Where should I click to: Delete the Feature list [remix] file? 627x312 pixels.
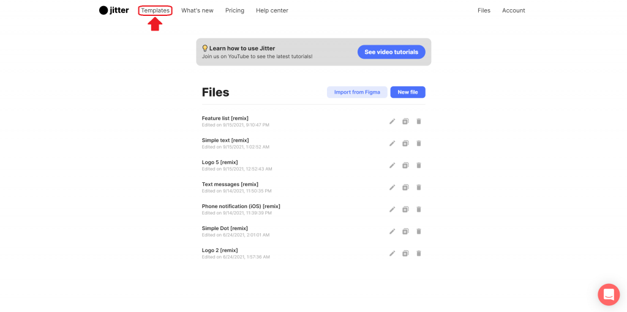coord(419,121)
